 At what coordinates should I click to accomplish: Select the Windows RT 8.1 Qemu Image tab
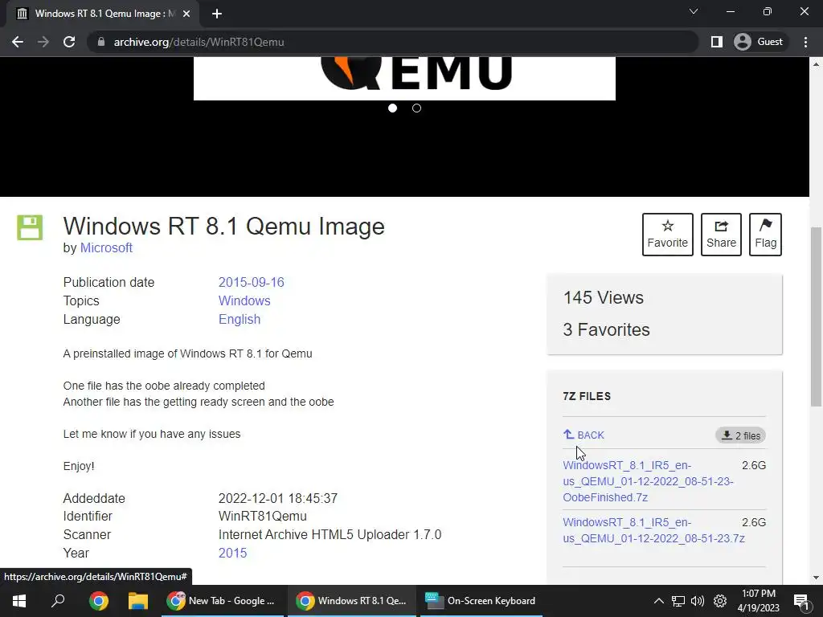103,14
